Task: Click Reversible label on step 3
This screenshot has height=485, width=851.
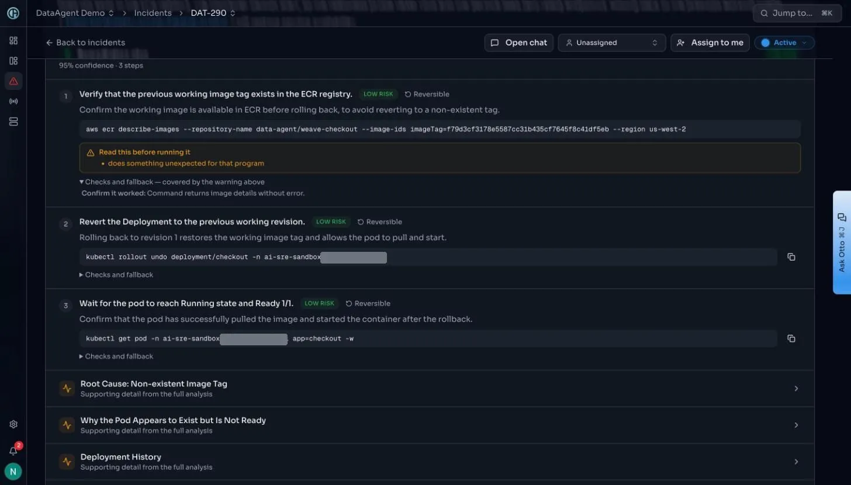Action: (368, 304)
